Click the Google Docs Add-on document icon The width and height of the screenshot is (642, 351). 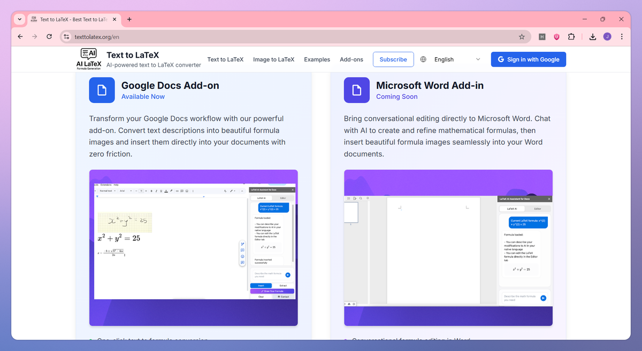[102, 90]
